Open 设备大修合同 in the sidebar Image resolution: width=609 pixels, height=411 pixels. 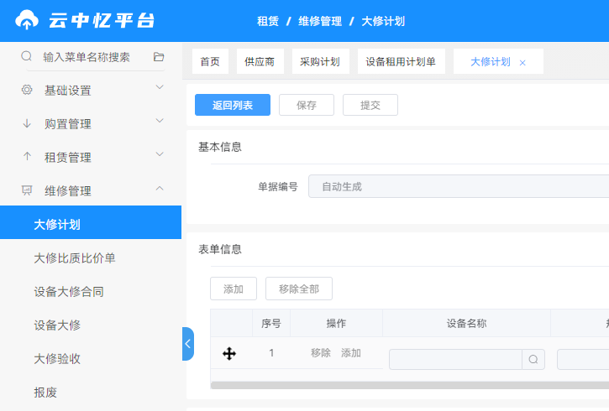pos(69,292)
